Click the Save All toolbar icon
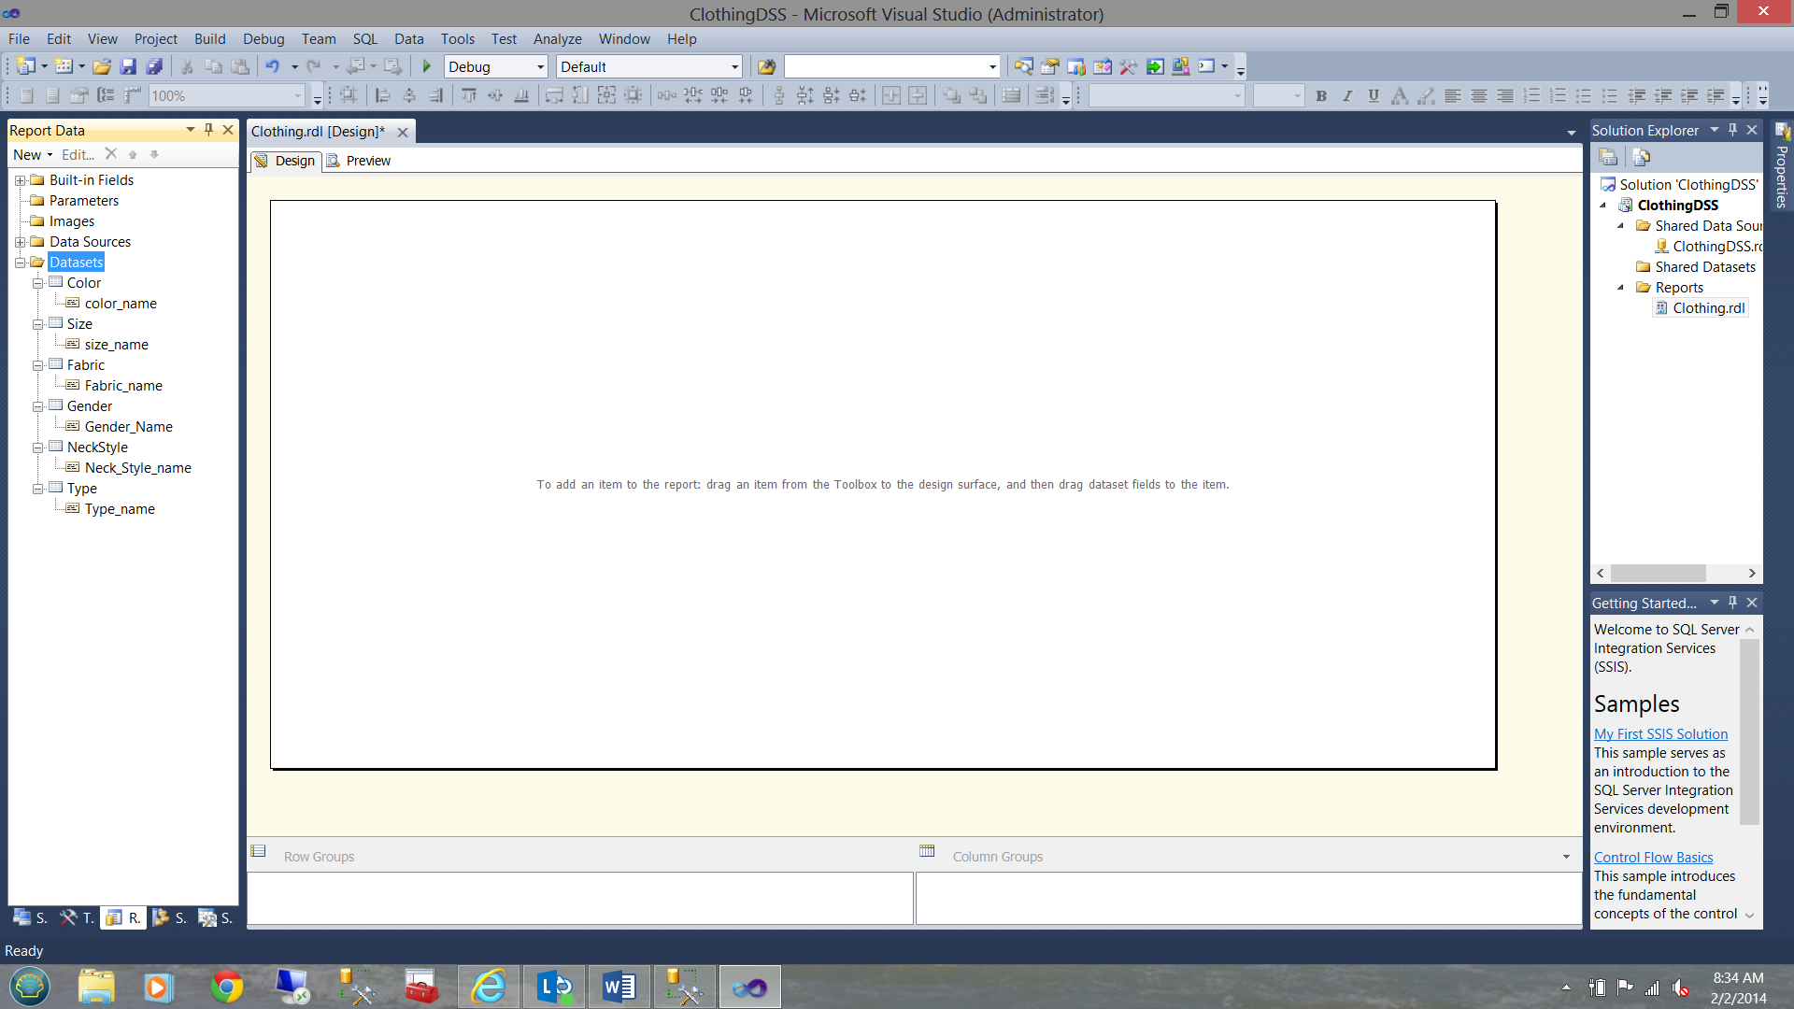 point(155,66)
